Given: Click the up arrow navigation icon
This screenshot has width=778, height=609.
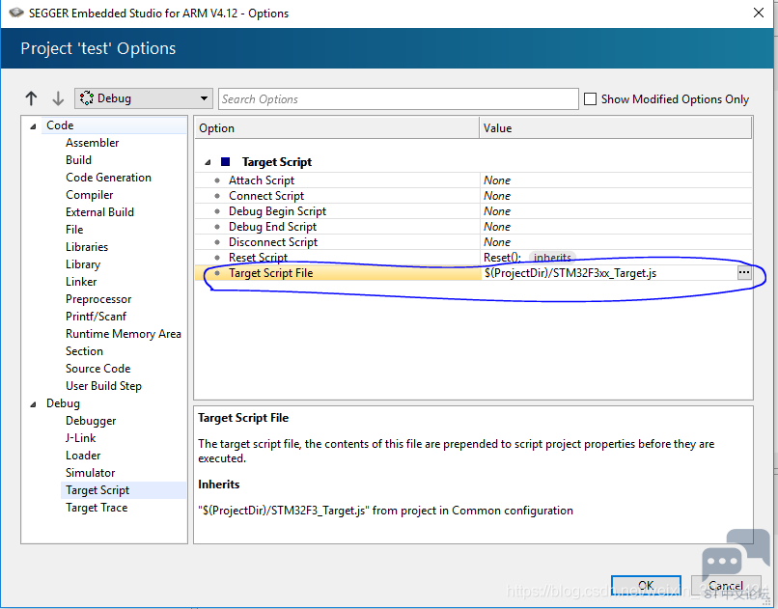Looking at the screenshot, I should coord(31,98).
